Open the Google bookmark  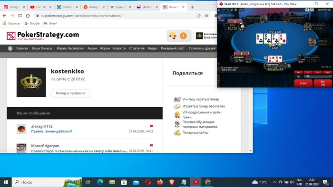(32, 23)
